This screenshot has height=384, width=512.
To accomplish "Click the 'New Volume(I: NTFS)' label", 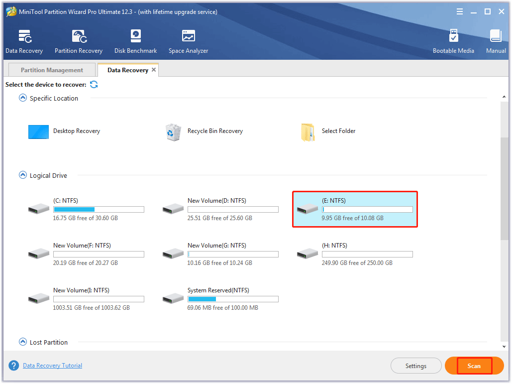I will point(81,290).
